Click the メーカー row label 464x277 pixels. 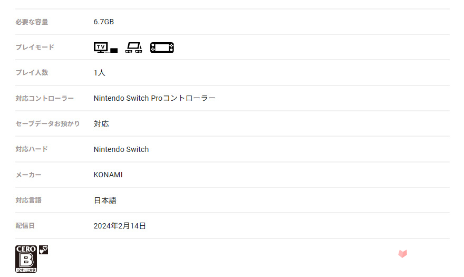click(28, 175)
